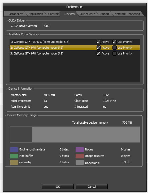Toggle Active for device 3 GTX 970

tap(98, 53)
